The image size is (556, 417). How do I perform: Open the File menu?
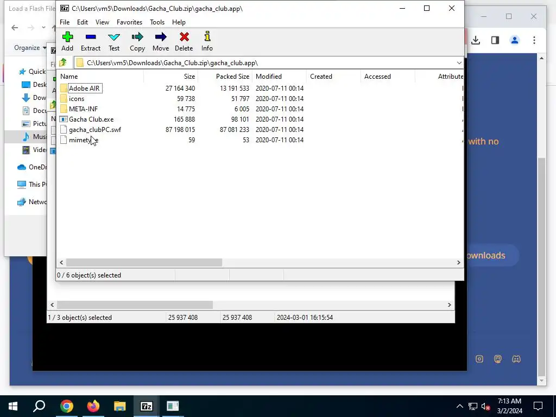point(65,22)
